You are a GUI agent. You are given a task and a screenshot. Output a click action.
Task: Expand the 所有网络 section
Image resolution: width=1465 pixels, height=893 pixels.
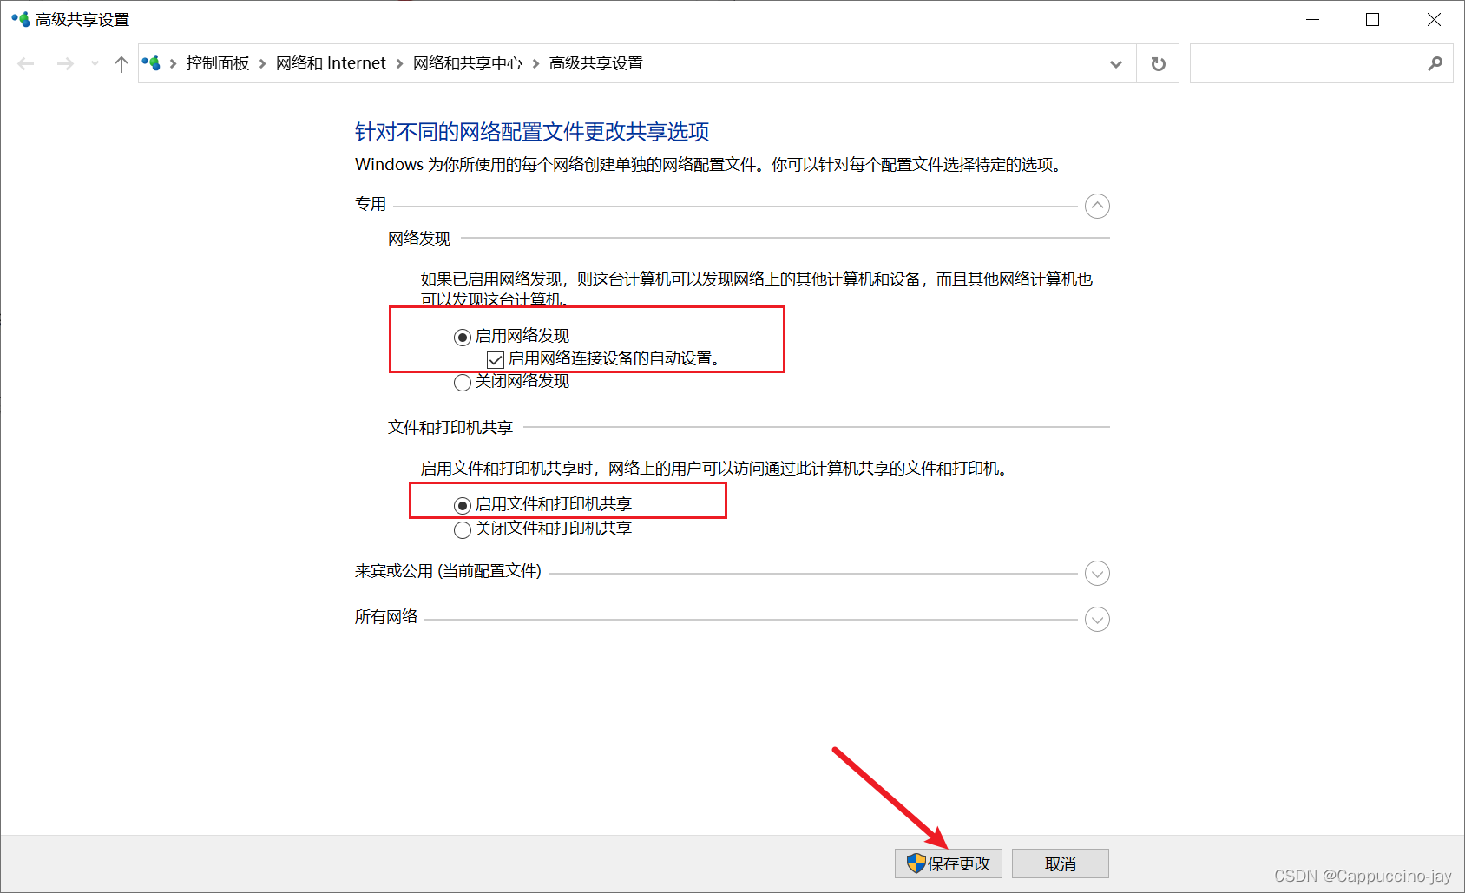(x=1097, y=619)
